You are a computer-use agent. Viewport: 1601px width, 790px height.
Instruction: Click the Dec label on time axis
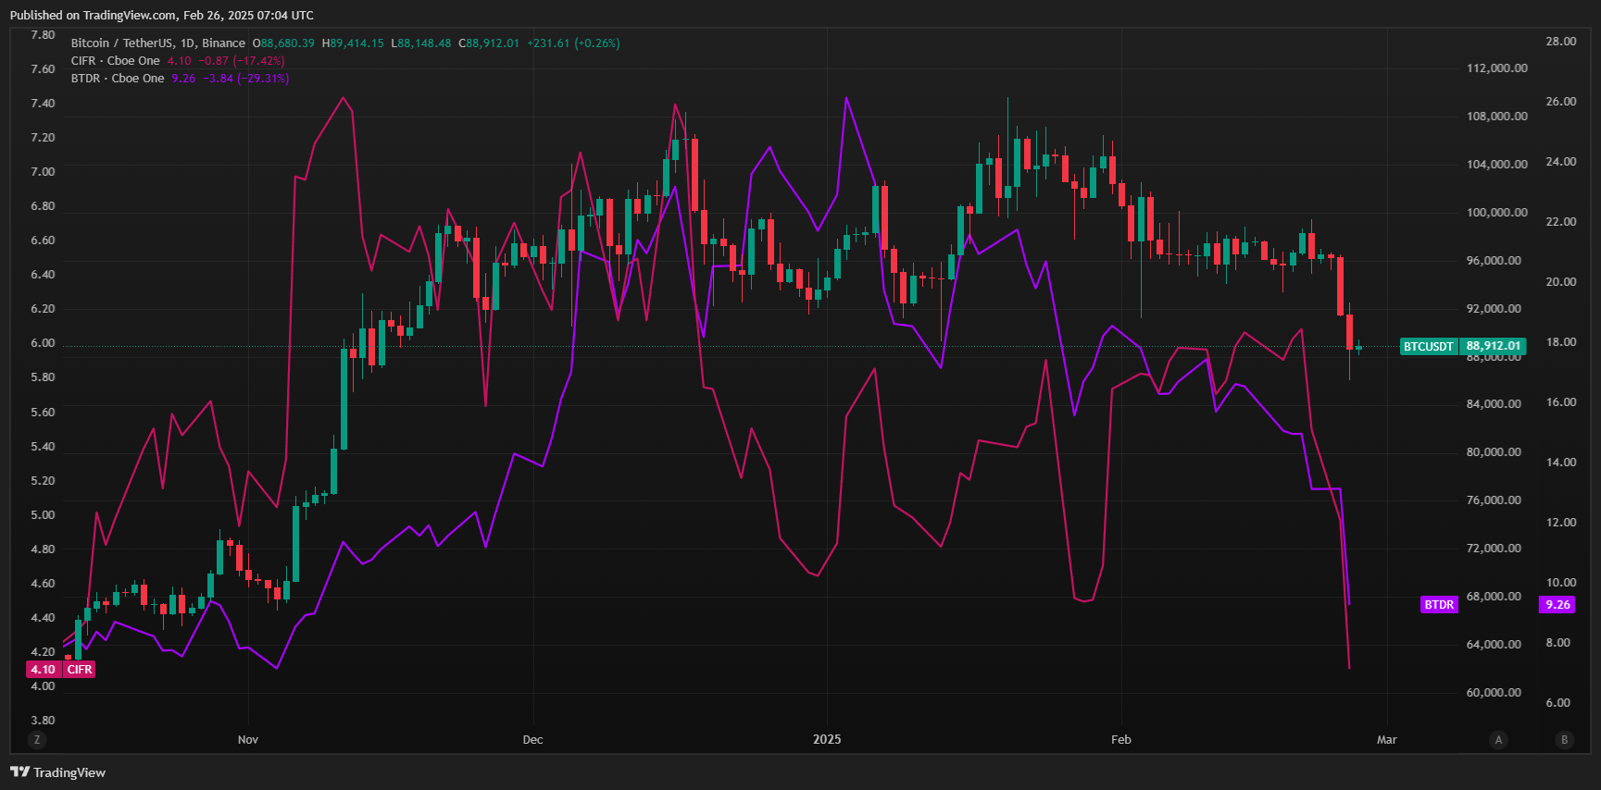point(532,740)
